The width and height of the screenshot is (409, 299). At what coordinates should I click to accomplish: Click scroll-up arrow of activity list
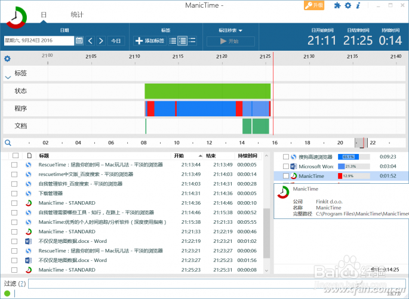(266, 156)
